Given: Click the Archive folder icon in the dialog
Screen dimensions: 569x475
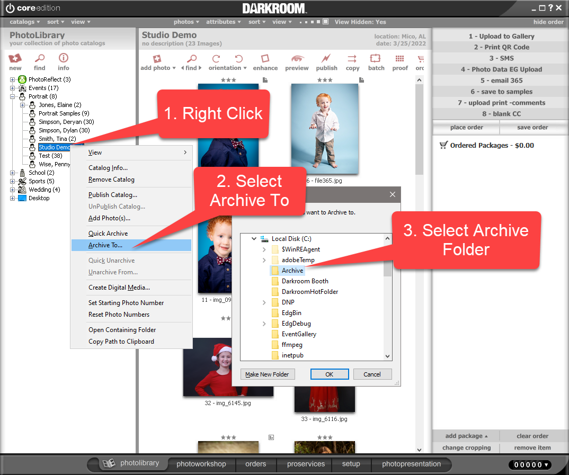Looking at the screenshot, I should click(275, 271).
